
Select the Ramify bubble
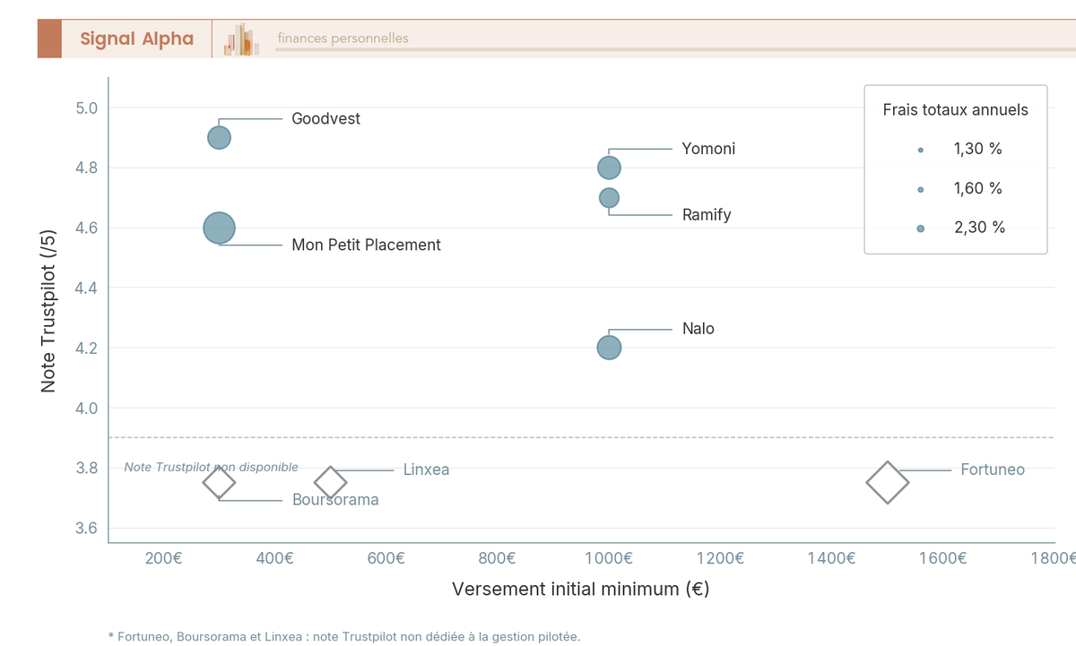(610, 198)
